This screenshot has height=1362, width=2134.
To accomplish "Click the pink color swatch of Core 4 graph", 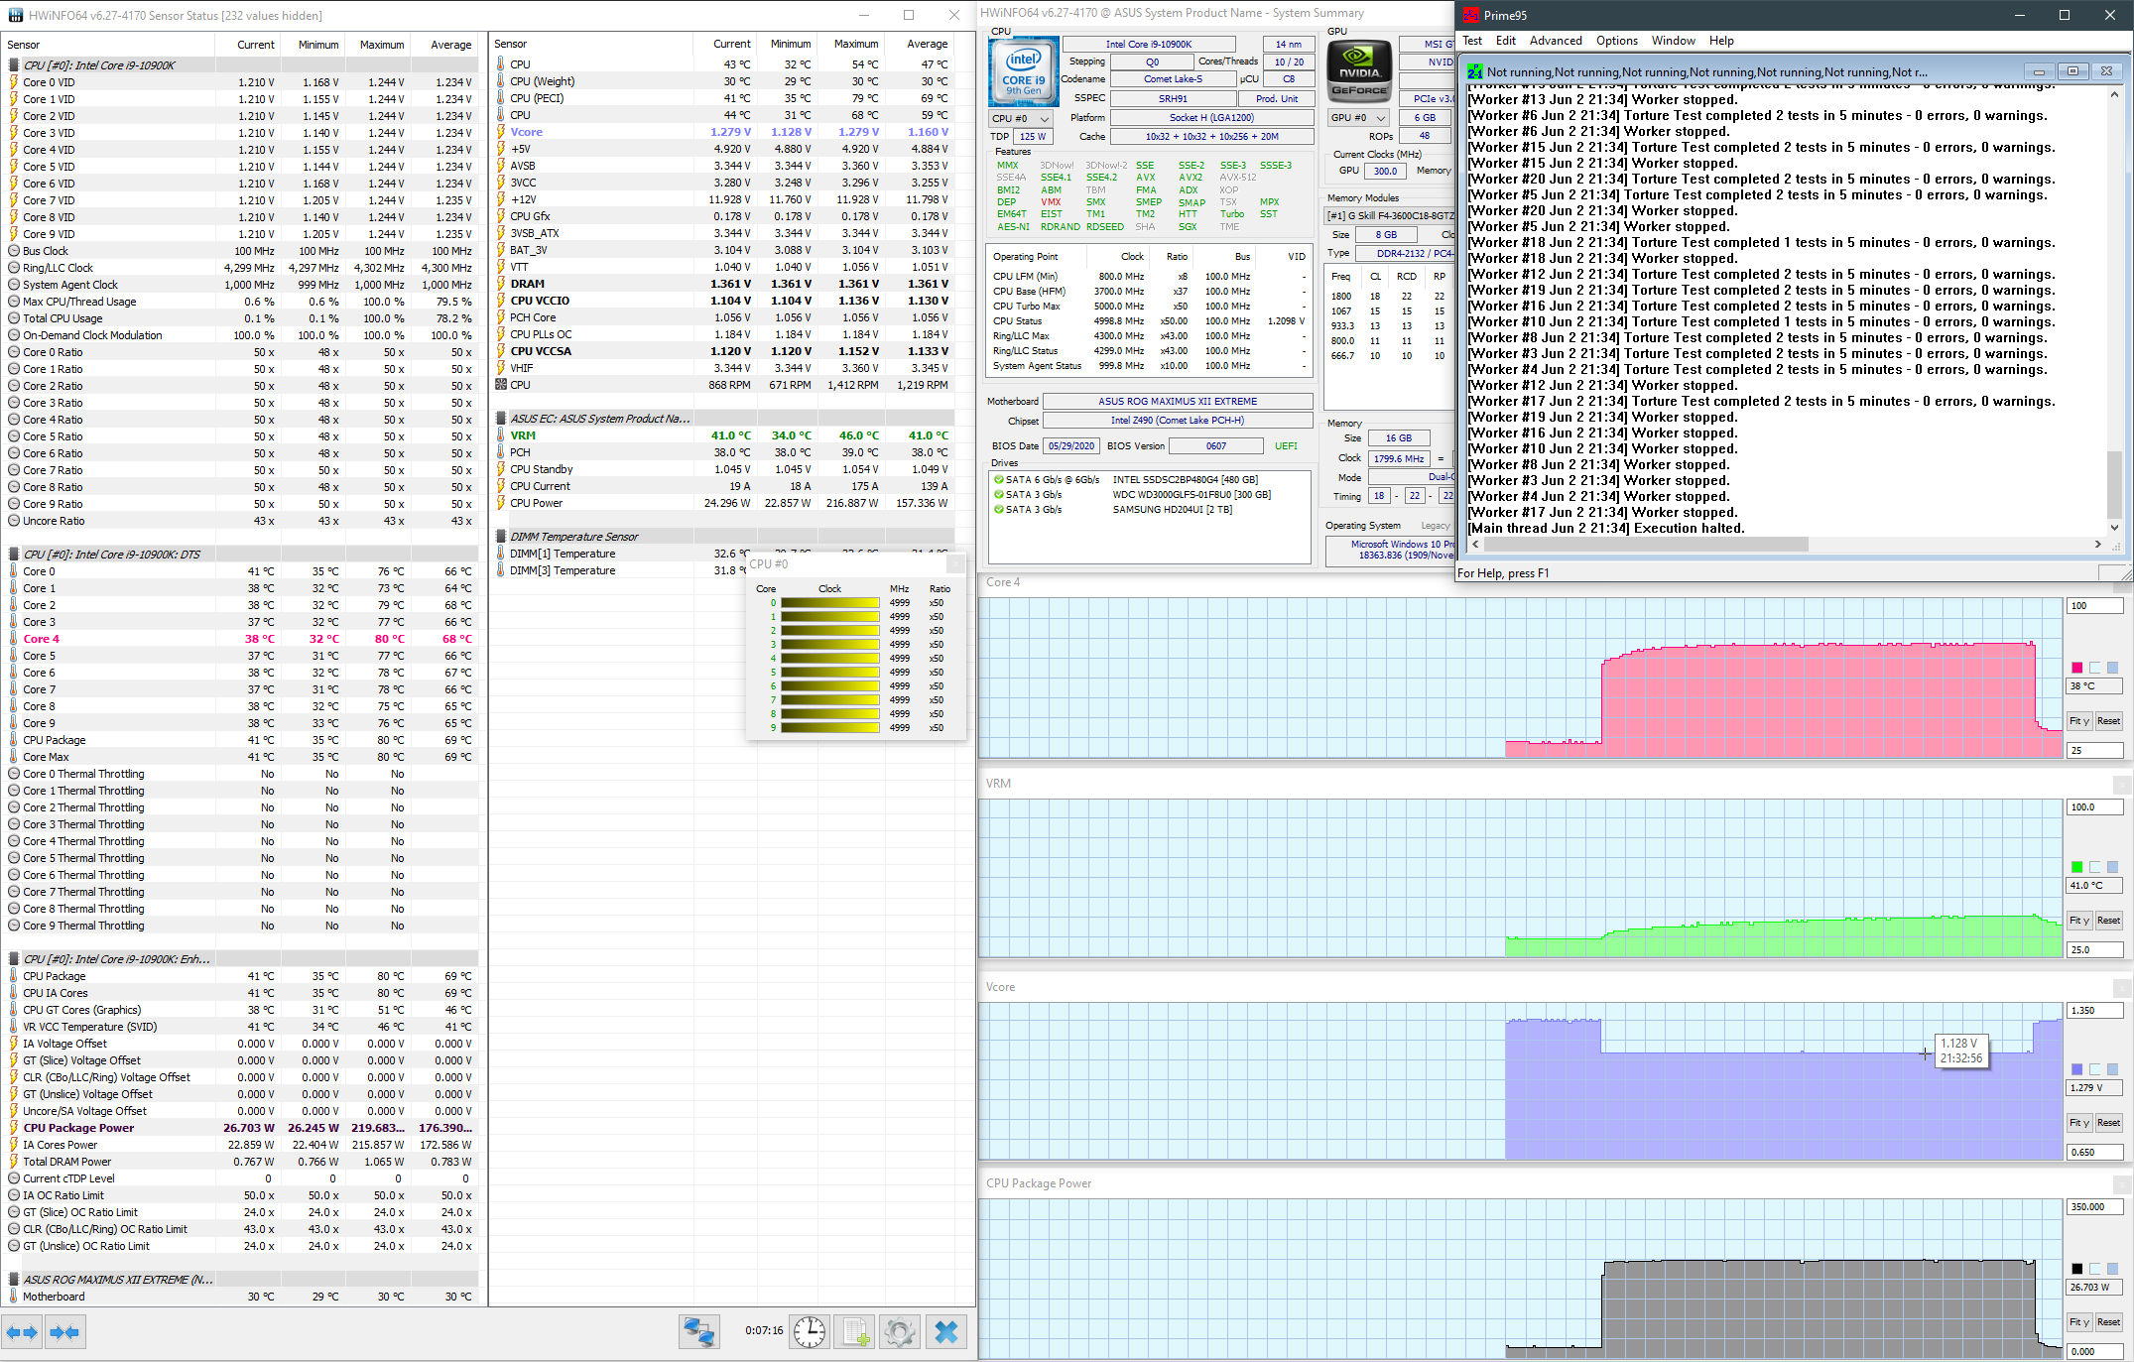I will (2076, 668).
